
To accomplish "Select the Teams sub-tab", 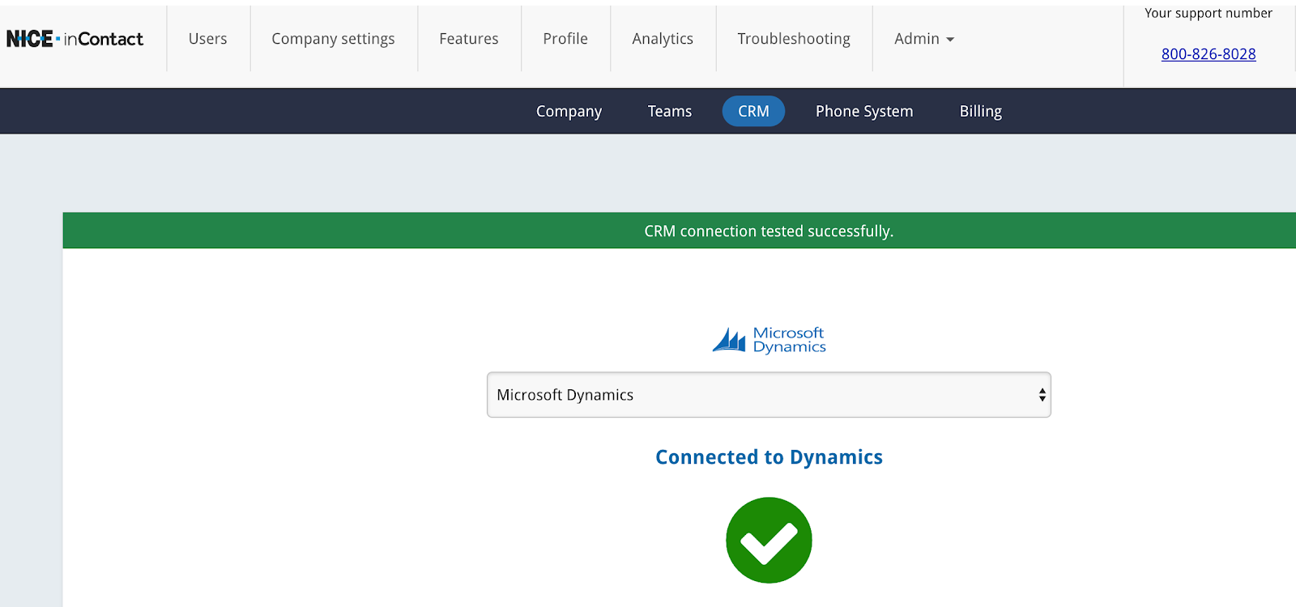I will (x=670, y=112).
